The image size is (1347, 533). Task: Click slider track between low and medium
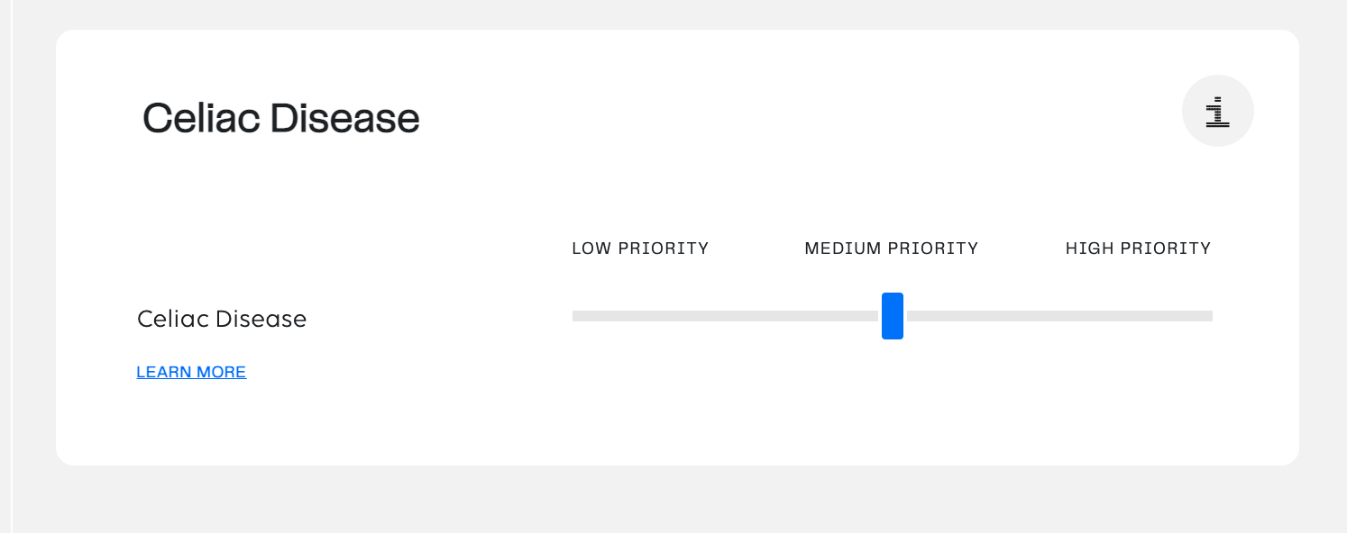[x=726, y=316]
